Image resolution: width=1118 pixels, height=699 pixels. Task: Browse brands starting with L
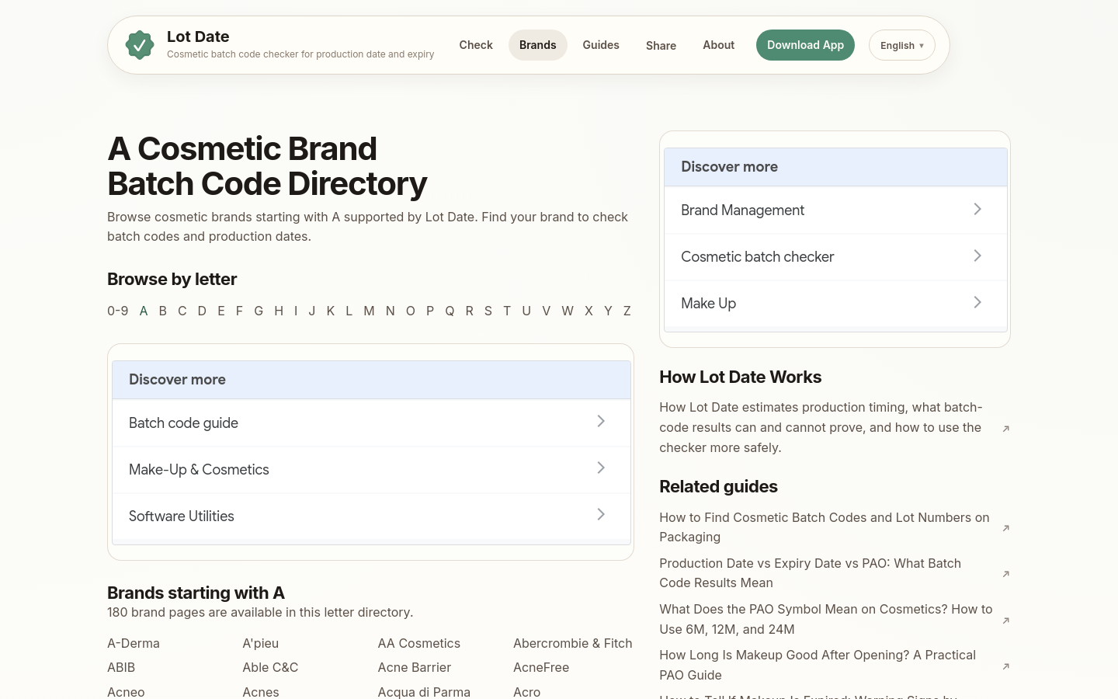(349, 311)
